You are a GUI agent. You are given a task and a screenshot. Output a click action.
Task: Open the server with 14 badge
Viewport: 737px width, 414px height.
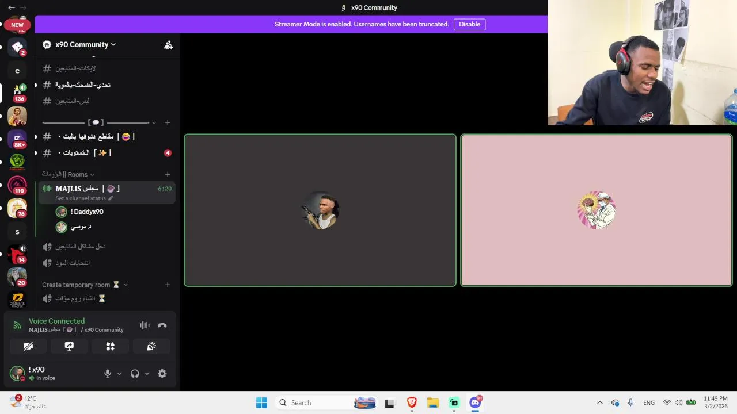[17, 254]
